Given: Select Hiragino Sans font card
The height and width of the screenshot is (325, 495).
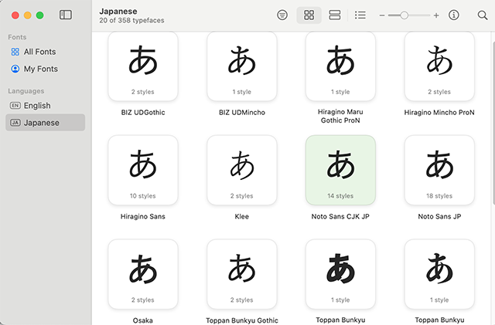Looking at the screenshot, I should [x=143, y=171].
